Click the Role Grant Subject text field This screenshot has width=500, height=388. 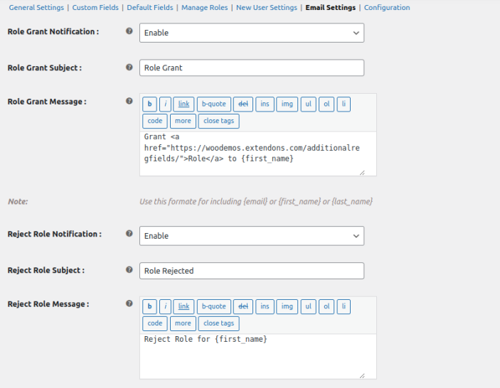click(x=252, y=68)
